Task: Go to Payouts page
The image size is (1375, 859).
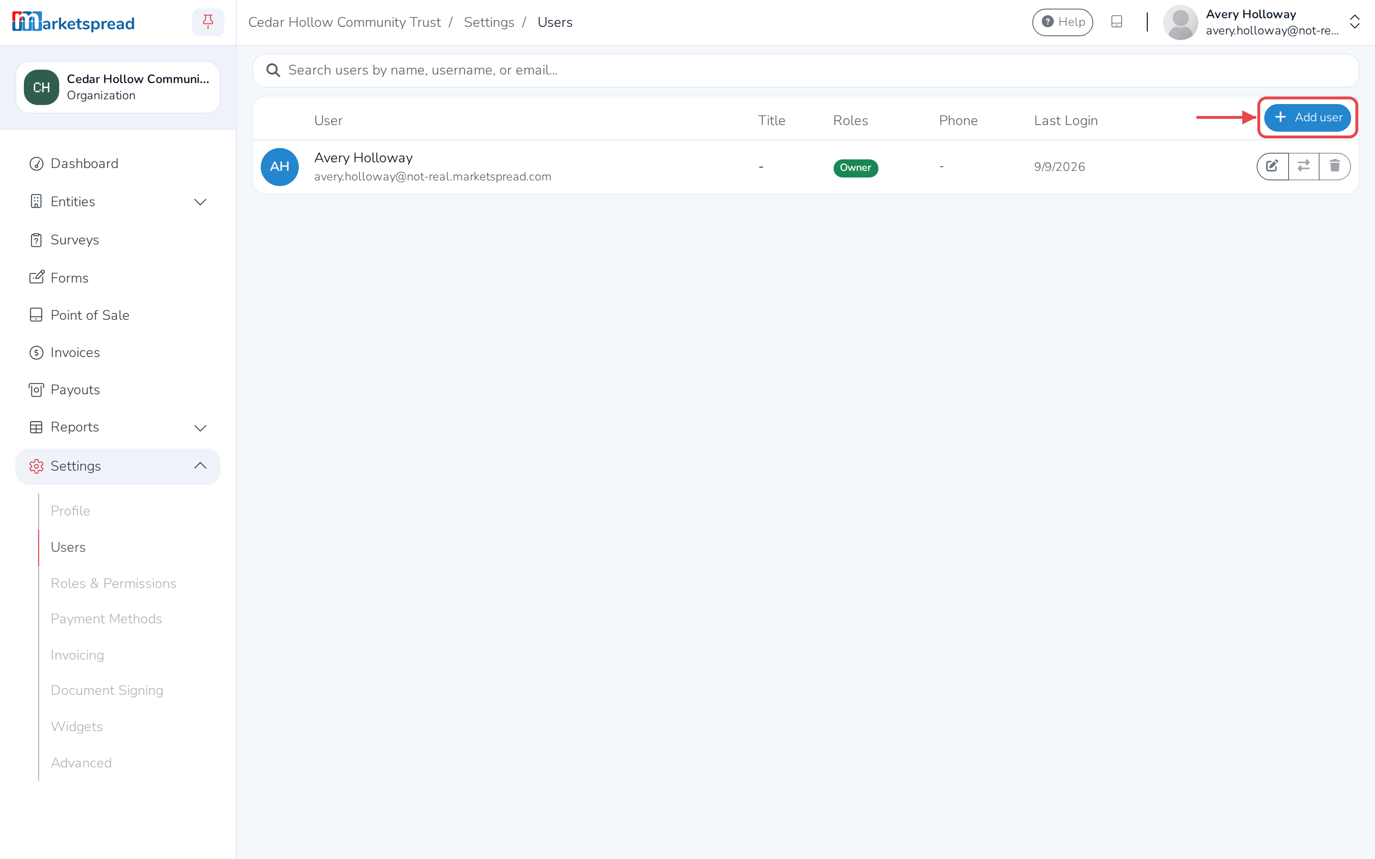Action: (117, 390)
